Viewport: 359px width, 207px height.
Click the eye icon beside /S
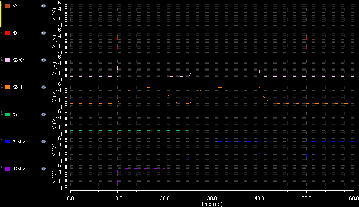[43, 114]
